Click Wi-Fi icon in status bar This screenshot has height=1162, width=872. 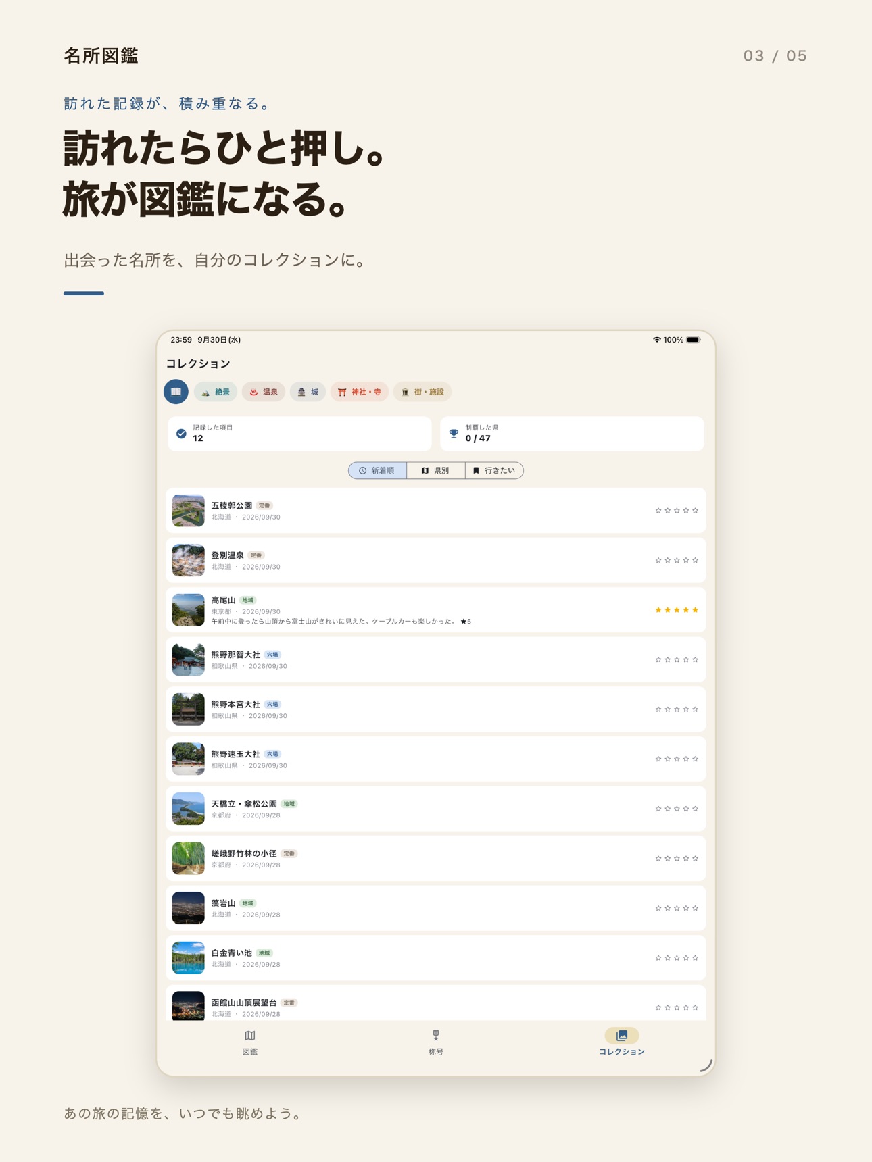pyautogui.click(x=656, y=340)
